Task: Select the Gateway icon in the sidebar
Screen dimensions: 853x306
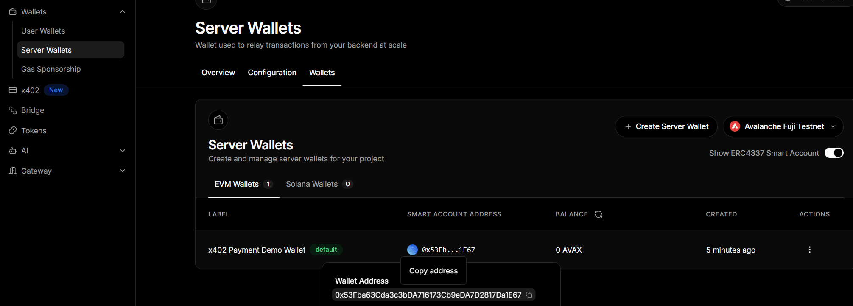Action: [x=12, y=171]
